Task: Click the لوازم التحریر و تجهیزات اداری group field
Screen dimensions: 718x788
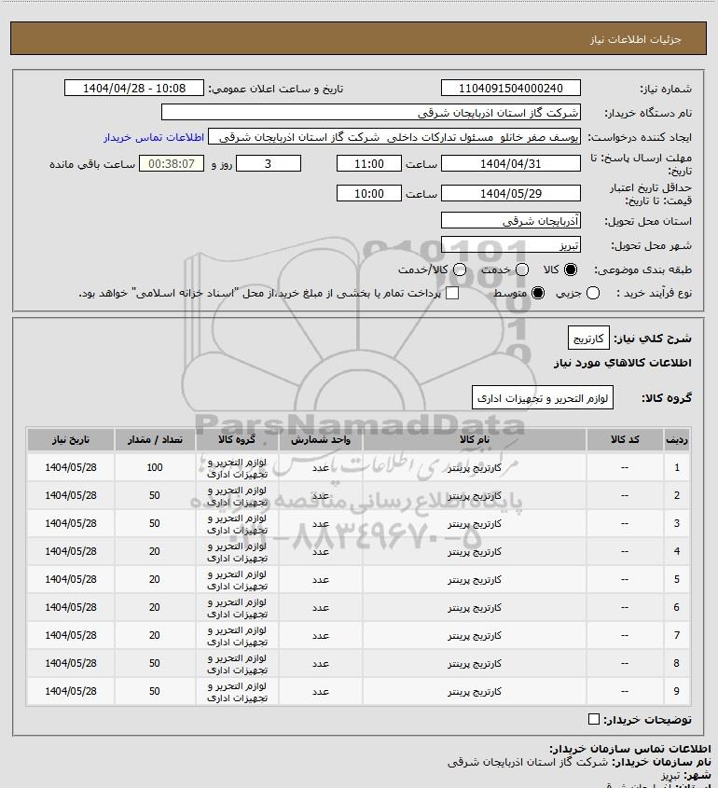Action: [x=543, y=398]
